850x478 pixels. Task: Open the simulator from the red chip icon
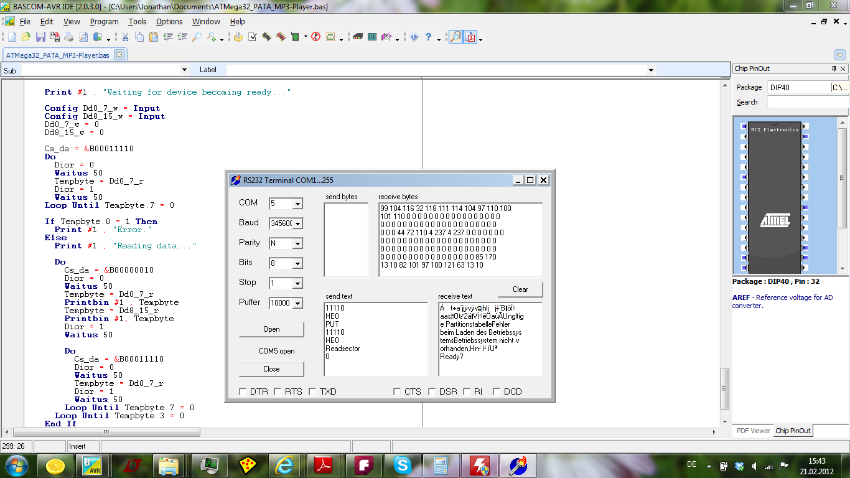click(281, 37)
